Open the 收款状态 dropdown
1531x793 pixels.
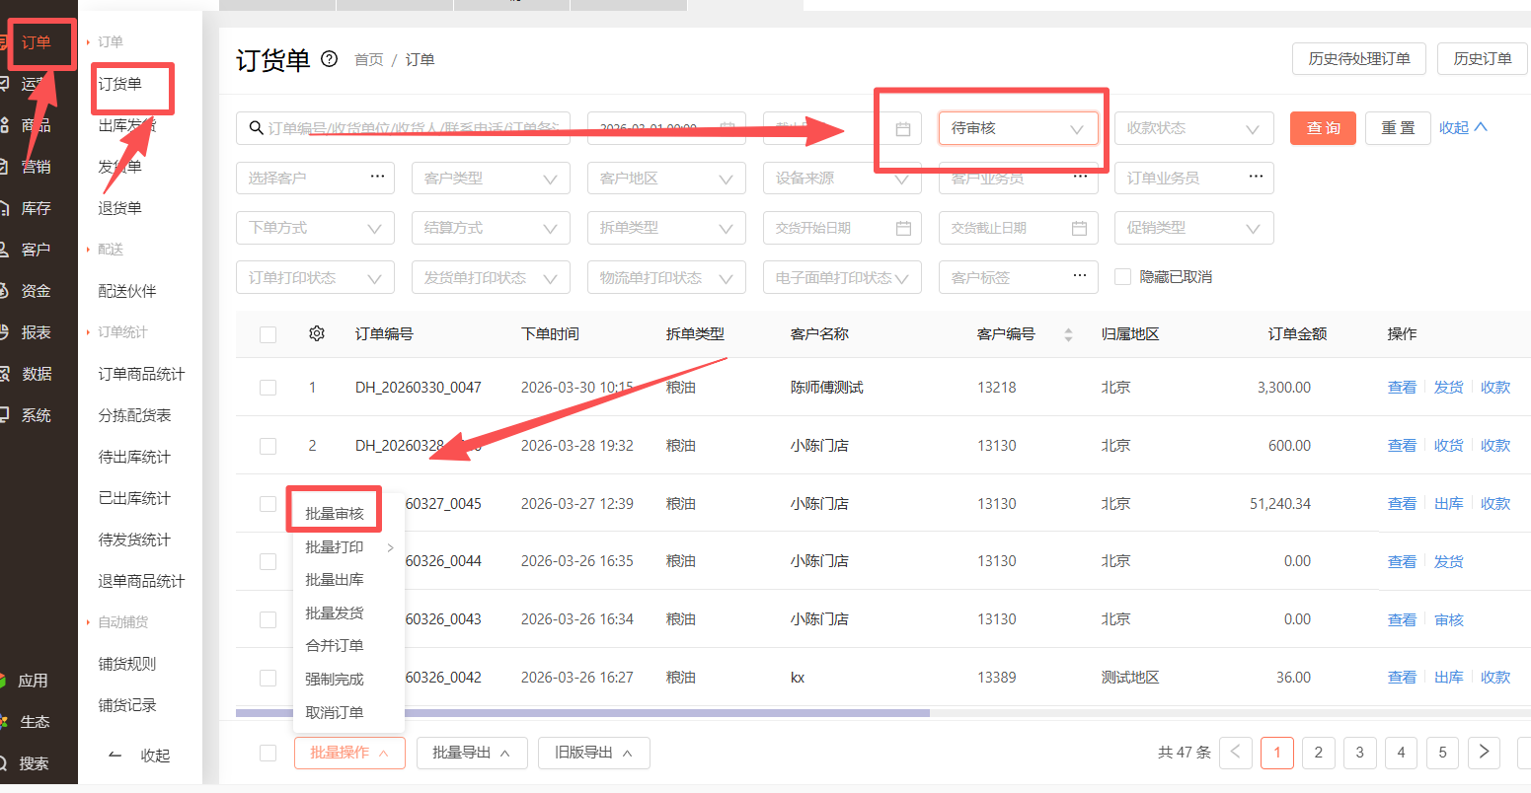pos(1193,128)
